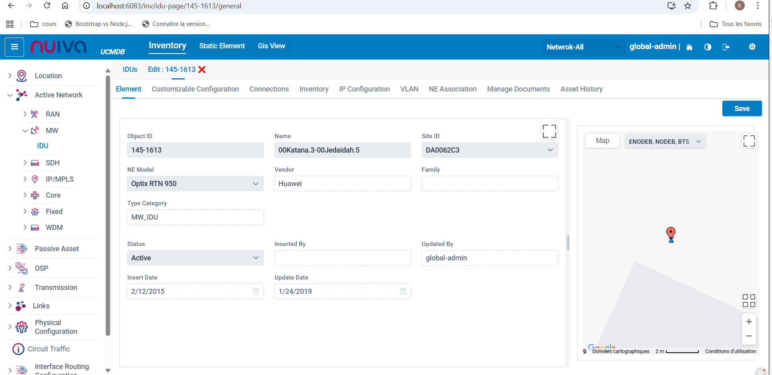Open the Site ID dropdown

[550, 150]
